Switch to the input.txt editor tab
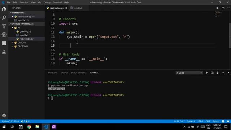 tap(78, 8)
